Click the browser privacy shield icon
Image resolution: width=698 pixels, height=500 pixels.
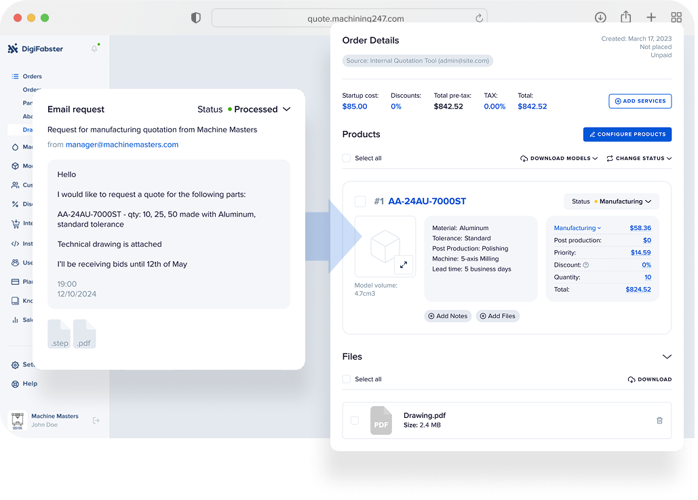pos(196,18)
